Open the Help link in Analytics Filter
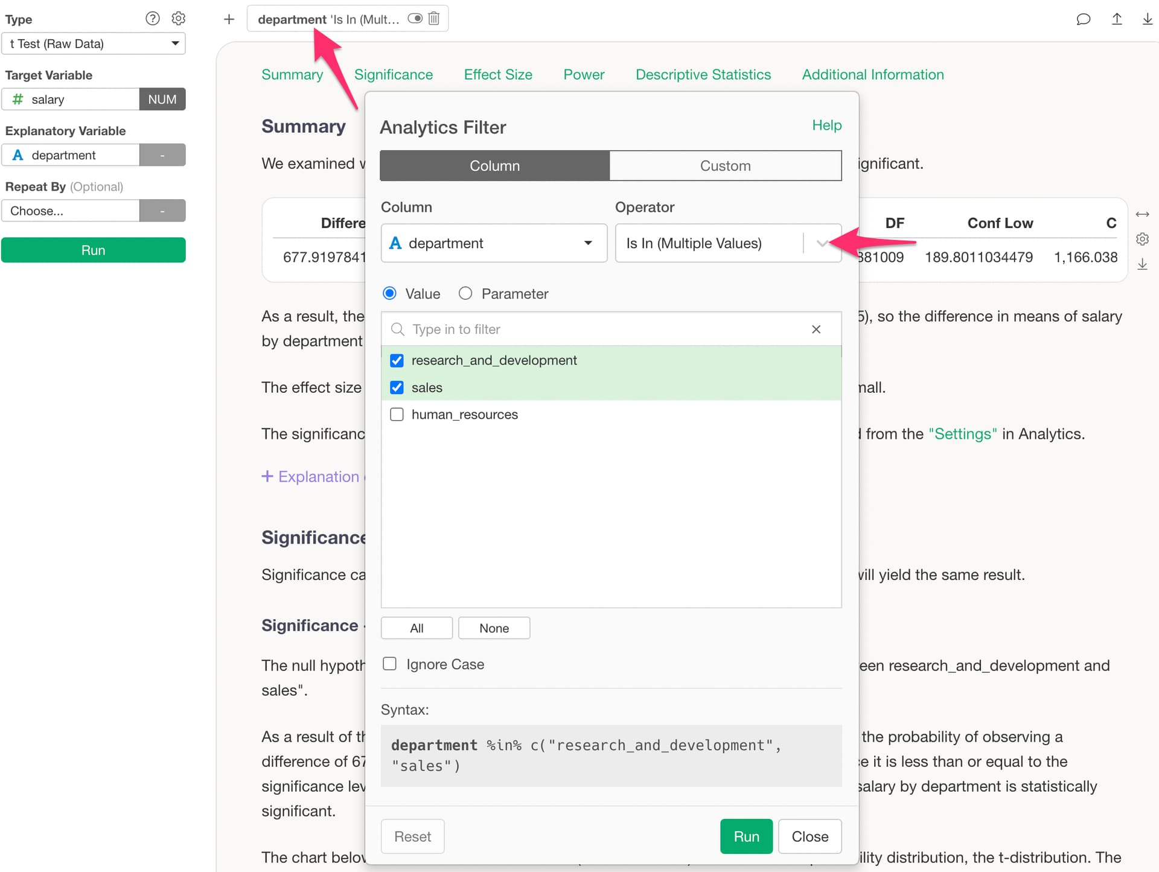Image resolution: width=1159 pixels, height=872 pixels. pos(826,126)
